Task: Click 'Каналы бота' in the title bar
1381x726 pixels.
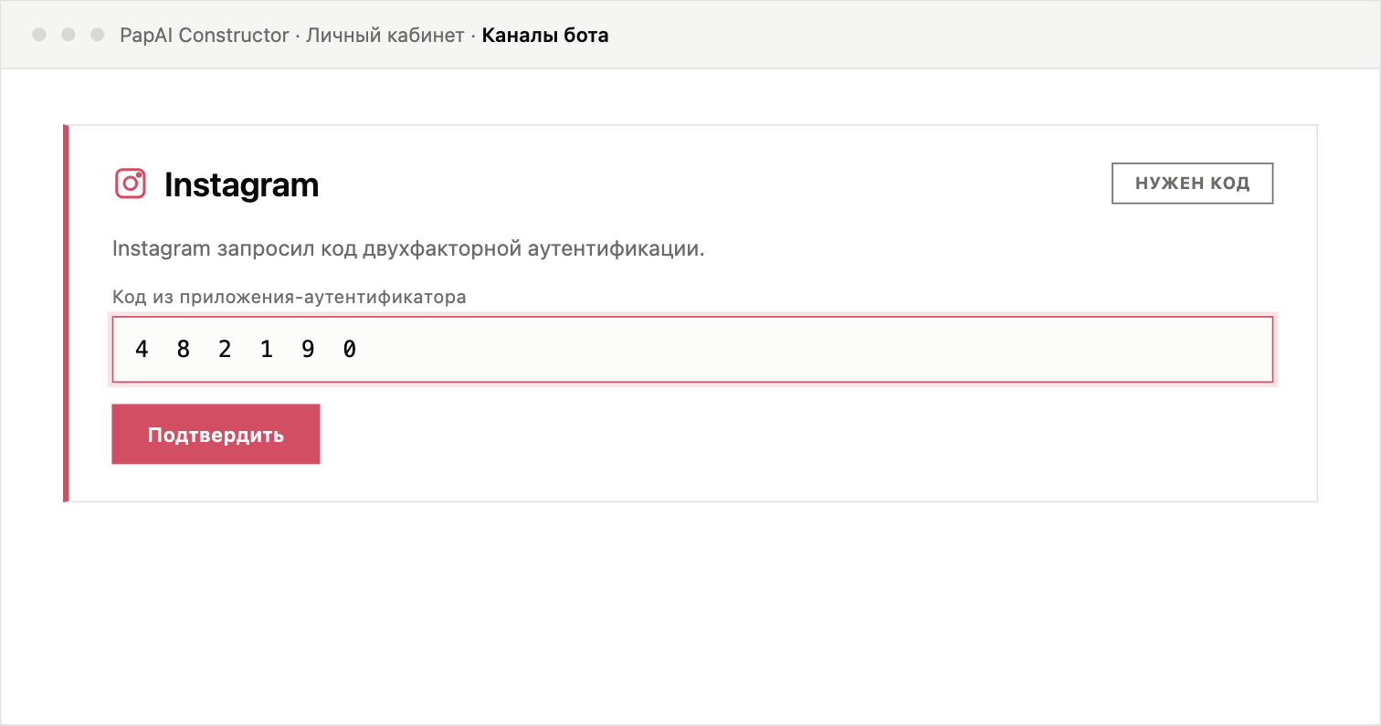Action: [545, 36]
